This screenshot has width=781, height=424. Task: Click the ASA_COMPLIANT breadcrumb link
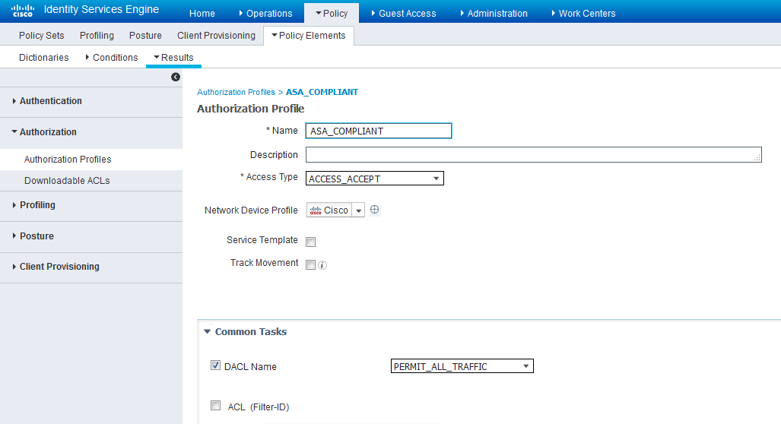point(322,92)
